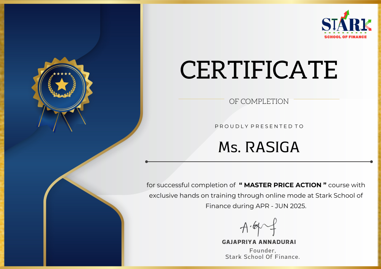Click the Stark School of Finance logo
The image size is (381, 269).
coord(346,25)
